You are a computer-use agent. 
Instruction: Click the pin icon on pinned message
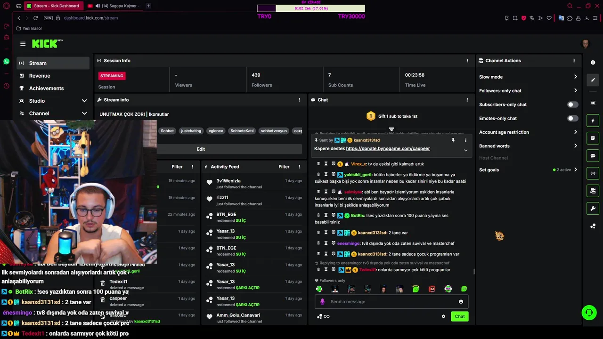(453, 140)
